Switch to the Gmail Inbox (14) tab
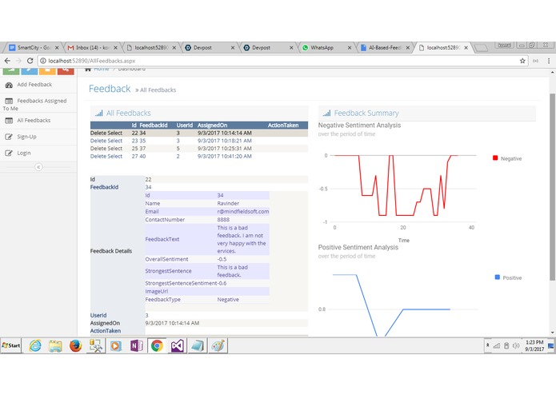Viewport: 556px width, 395px height. (x=92, y=47)
